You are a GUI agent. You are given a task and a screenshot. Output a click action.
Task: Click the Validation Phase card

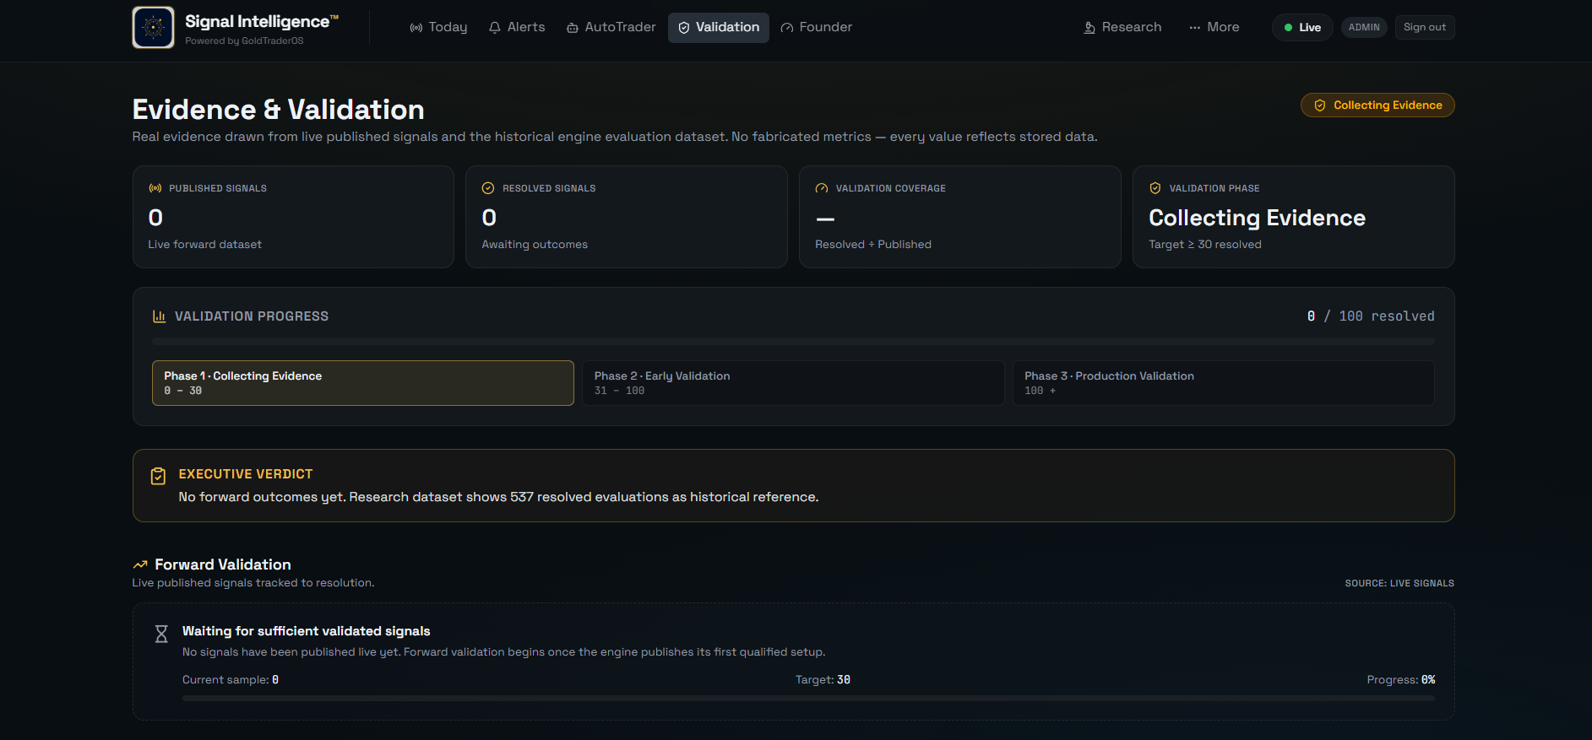pos(1294,217)
